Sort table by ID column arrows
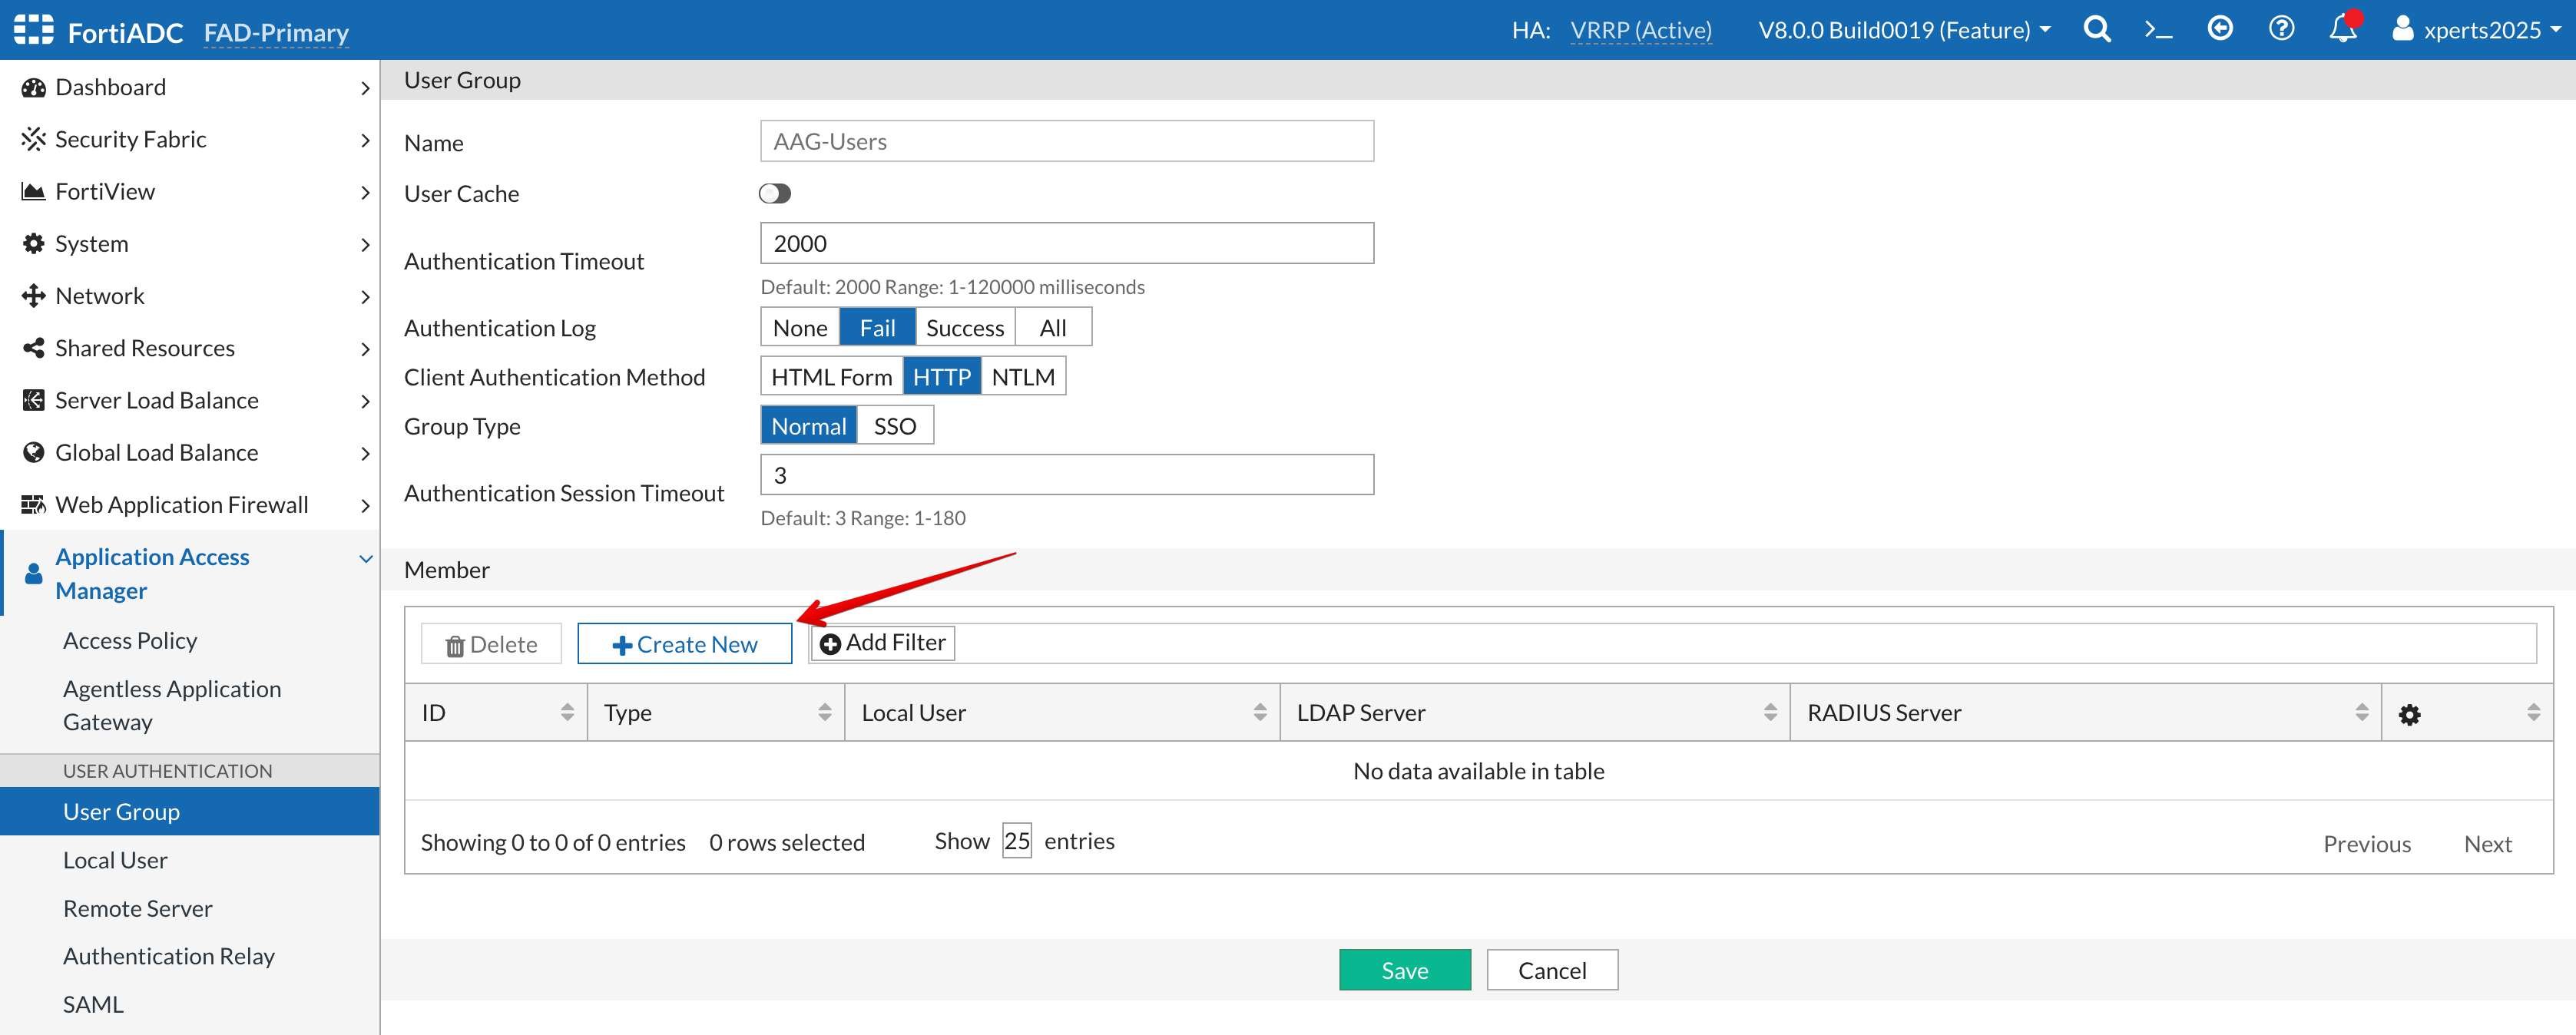The width and height of the screenshot is (2576, 1035). click(567, 713)
